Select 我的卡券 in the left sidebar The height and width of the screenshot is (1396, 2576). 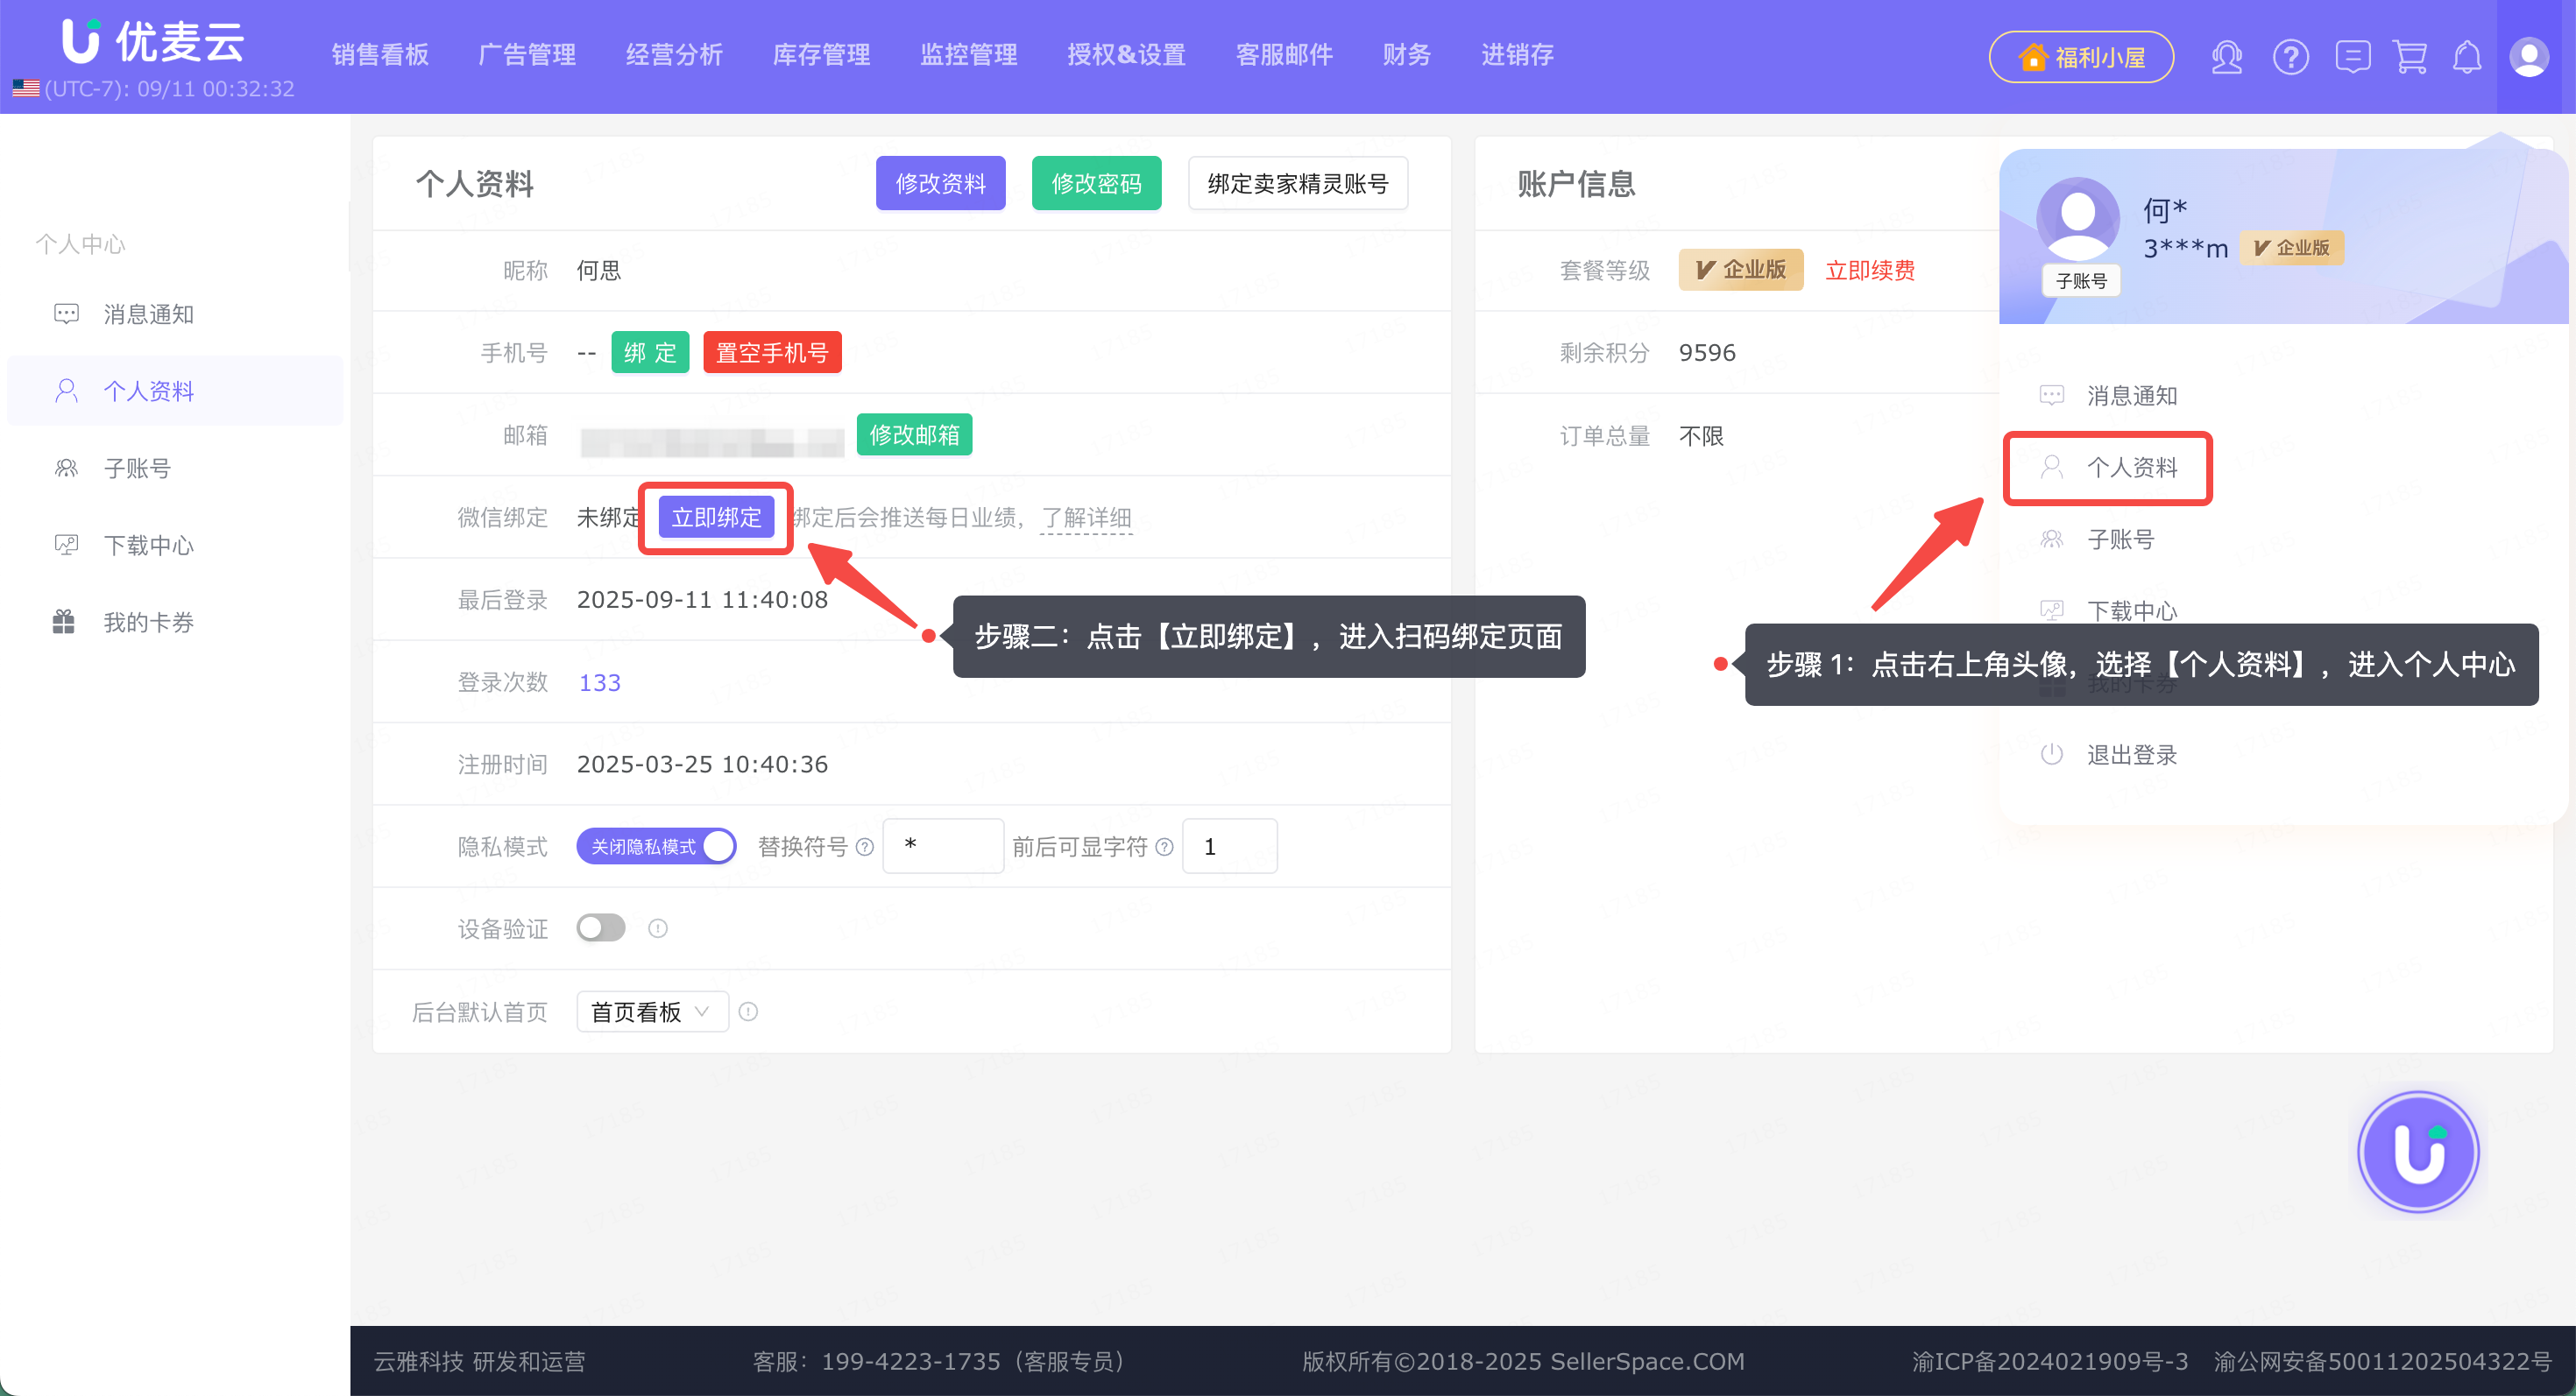(x=175, y=622)
